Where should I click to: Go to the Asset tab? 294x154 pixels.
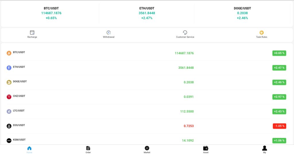coord(206,150)
